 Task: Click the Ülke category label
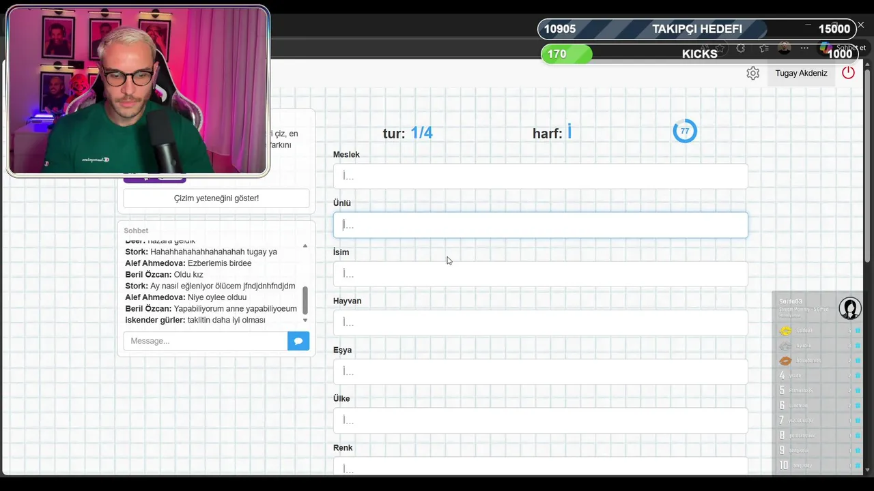pyautogui.click(x=341, y=398)
